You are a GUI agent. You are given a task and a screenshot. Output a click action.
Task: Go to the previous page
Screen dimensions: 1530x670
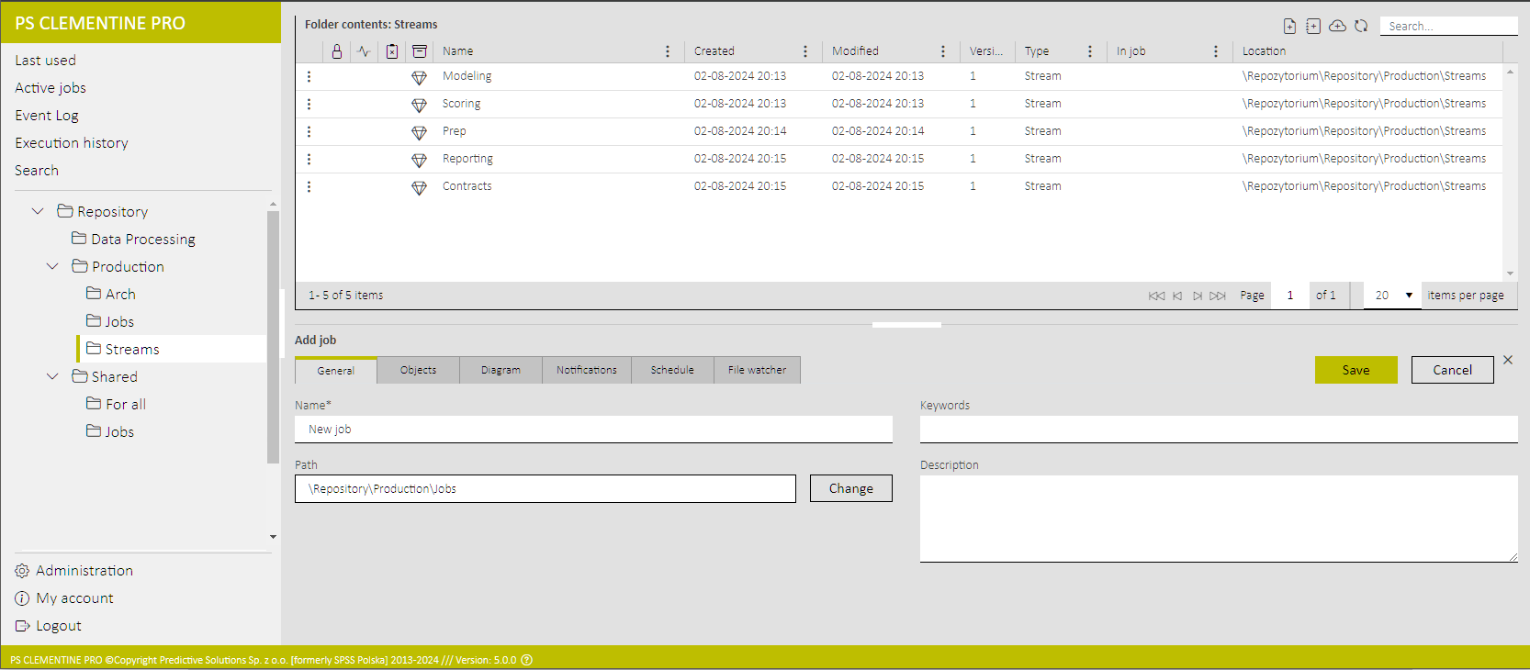point(1177,296)
